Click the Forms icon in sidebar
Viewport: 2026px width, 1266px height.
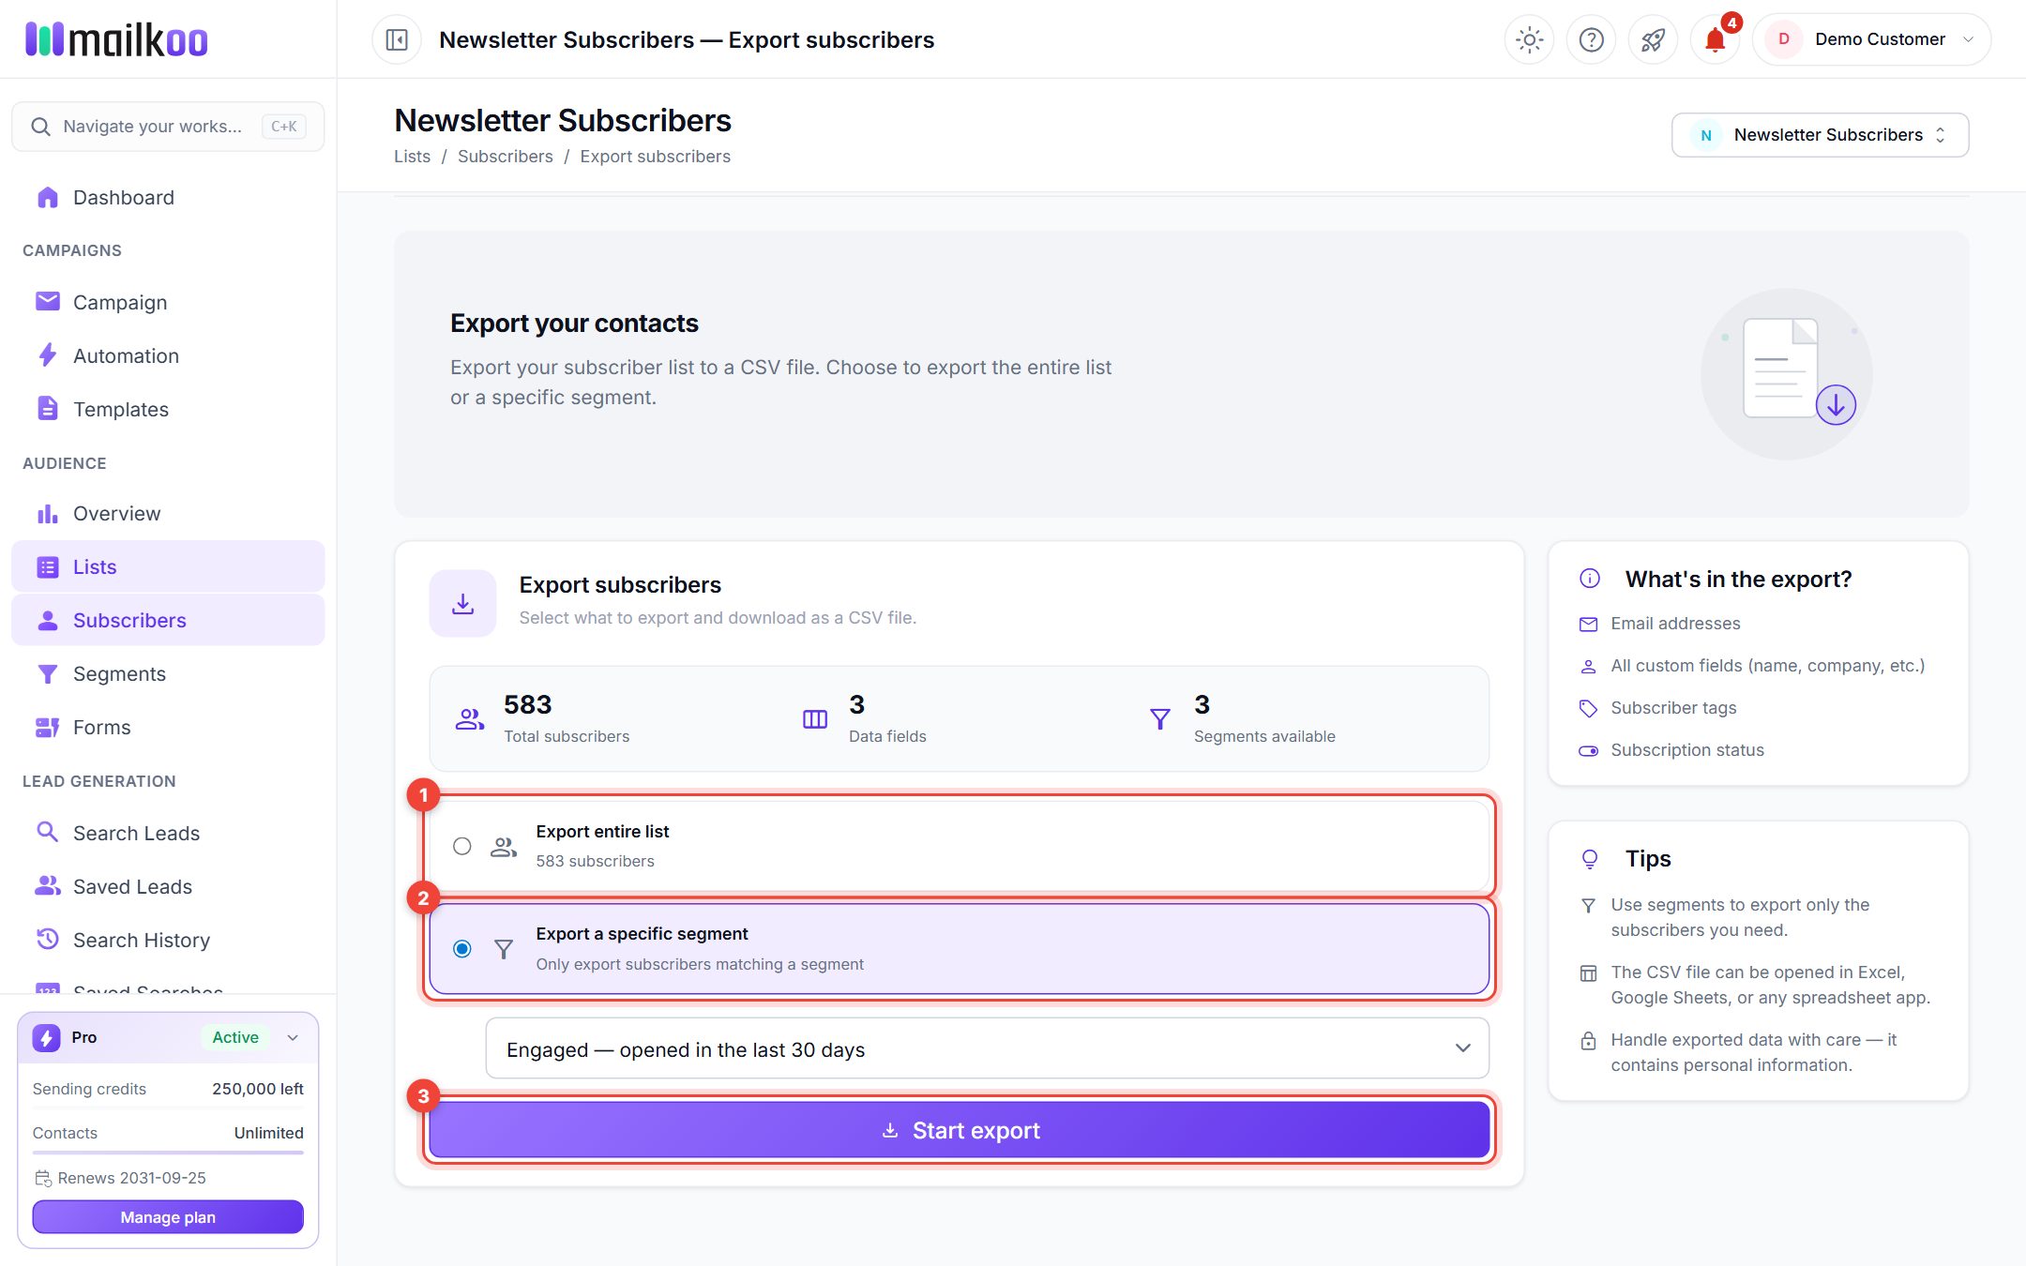coord(47,728)
